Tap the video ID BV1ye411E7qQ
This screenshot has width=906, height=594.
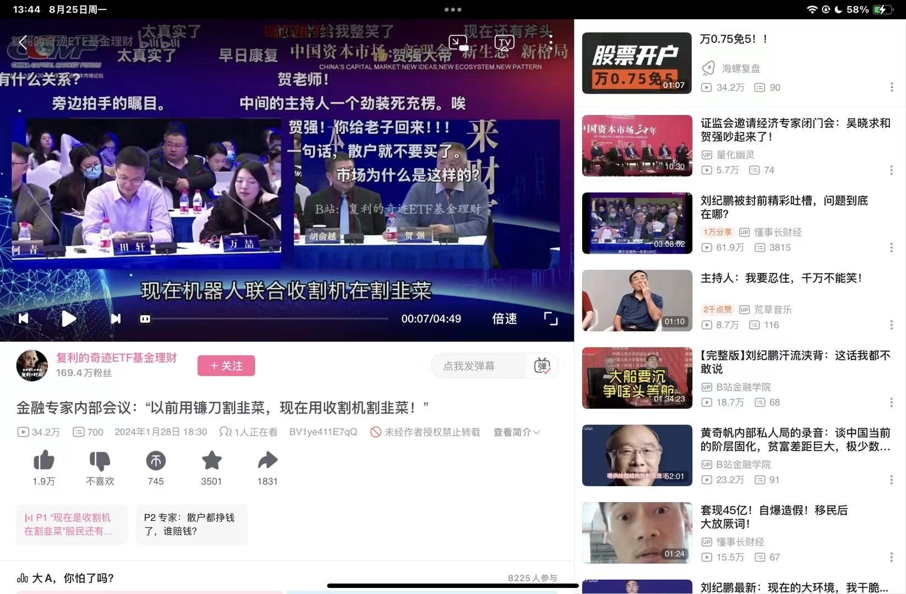click(323, 432)
